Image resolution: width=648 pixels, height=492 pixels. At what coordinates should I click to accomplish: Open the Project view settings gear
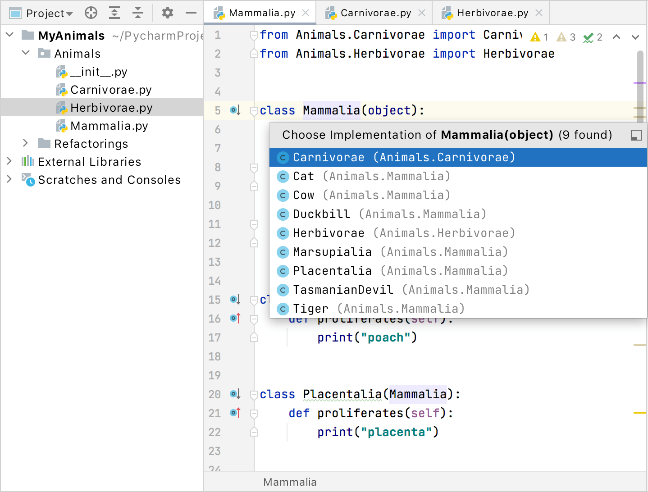pyautogui.click(x=167, y=13)
